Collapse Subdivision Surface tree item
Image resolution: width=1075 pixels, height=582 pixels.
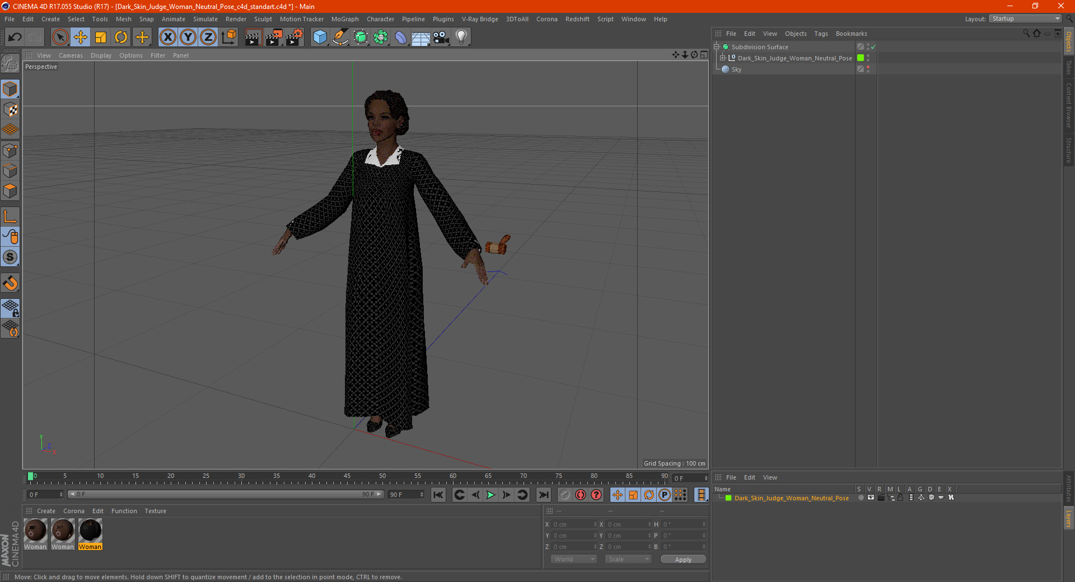tap(716, 47)
